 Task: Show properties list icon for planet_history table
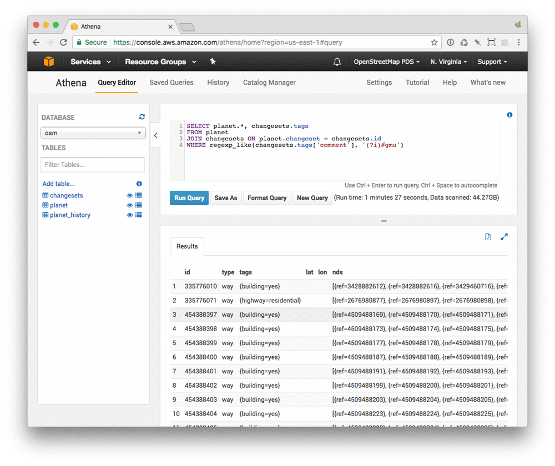click(139, 215)
